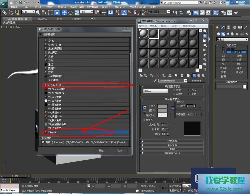250x194 pixels.
Task: Open the 样条线 category dropdown
Action: [x=232, y=39]
